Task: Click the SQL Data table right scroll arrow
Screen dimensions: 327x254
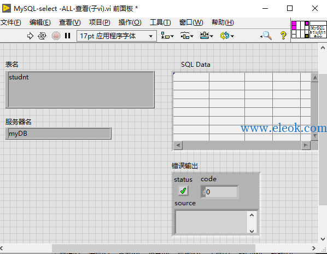Action: tap(306, 145)
